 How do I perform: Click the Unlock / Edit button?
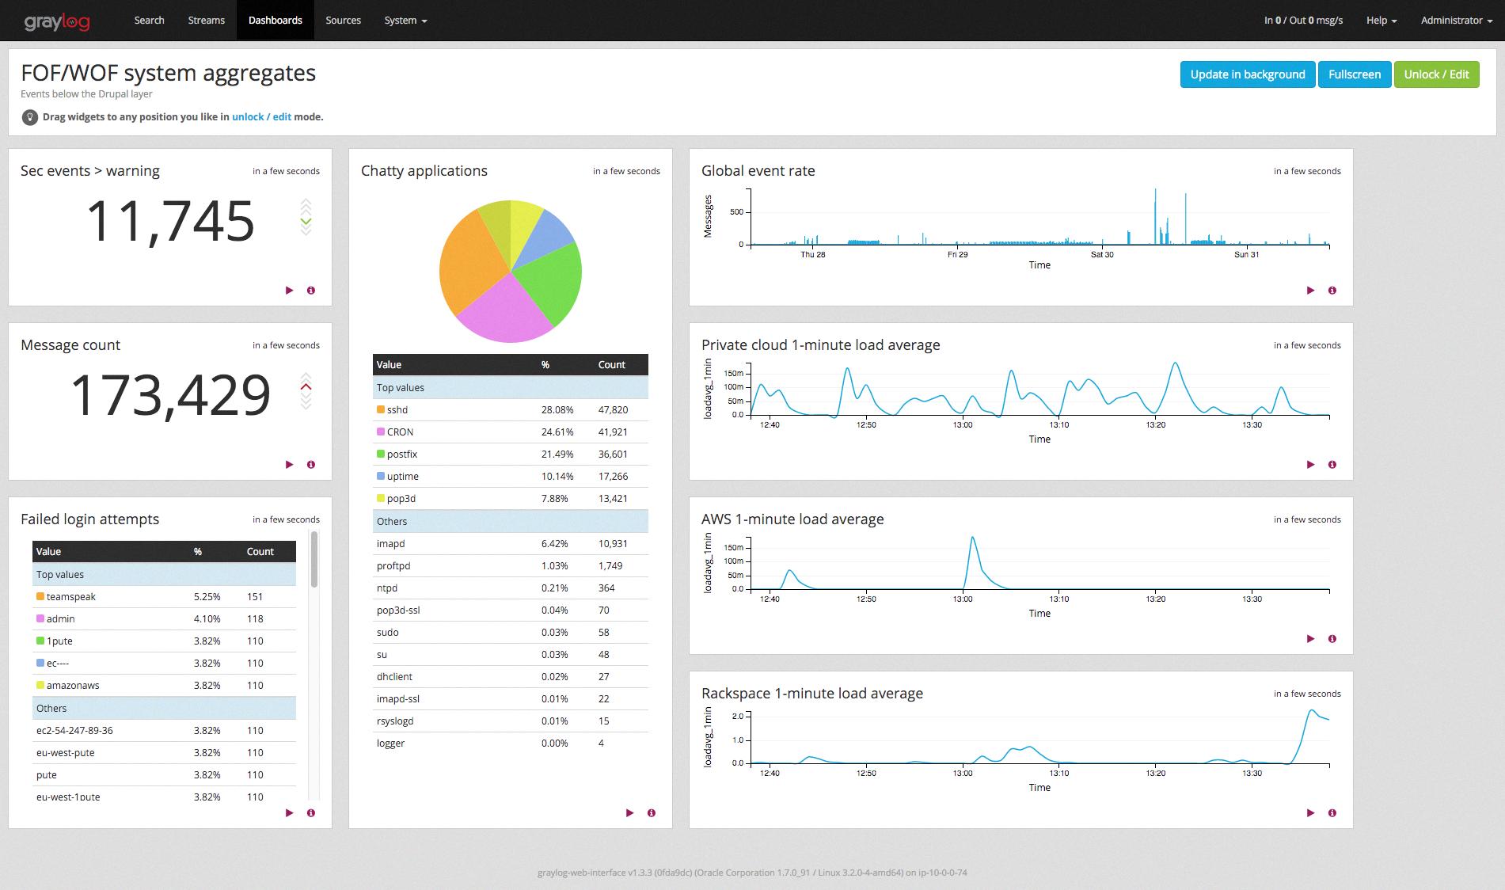point(1436,74)
